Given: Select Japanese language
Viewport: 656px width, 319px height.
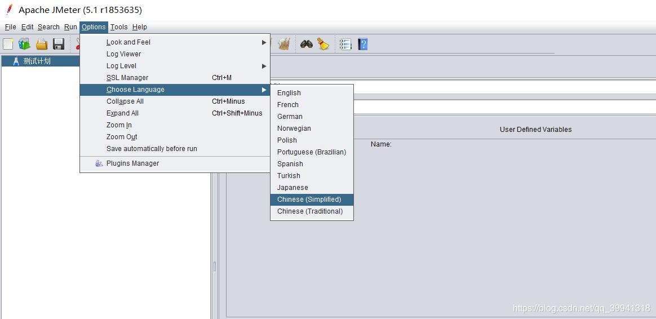Looking at the screenshot, I should coord(312,188).
